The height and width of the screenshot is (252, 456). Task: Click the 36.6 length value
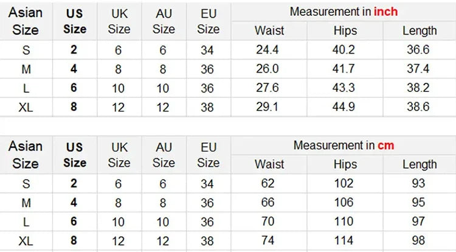pos(418,51)
